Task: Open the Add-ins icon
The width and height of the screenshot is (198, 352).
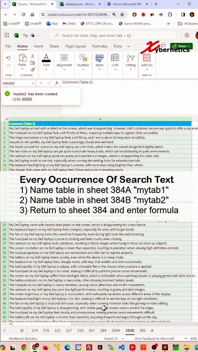Action: (x=147, y=58)
